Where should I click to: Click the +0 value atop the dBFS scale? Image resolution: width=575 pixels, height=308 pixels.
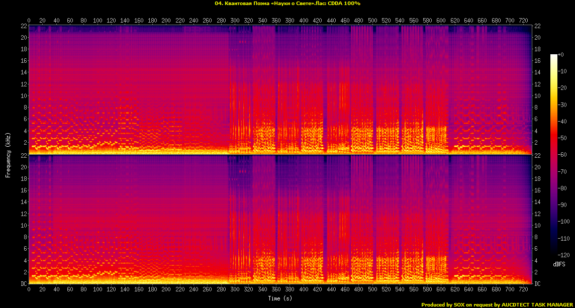tap(561, 54)
